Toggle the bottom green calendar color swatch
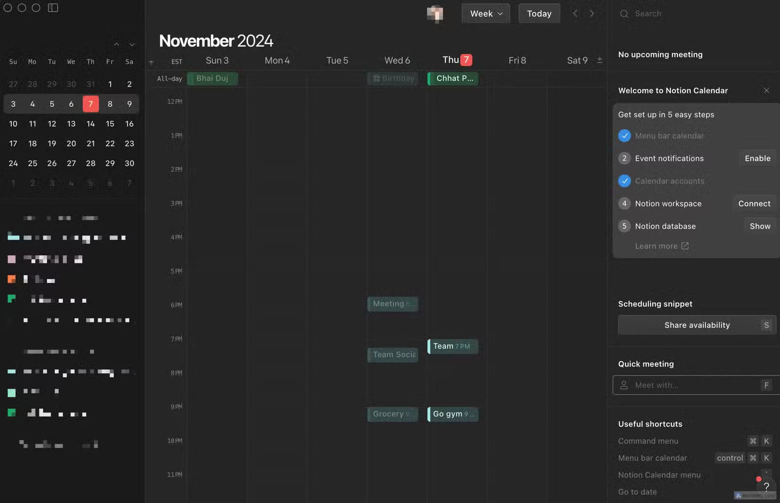The width and height of the screenshot is (780, 503). point(11,413)
